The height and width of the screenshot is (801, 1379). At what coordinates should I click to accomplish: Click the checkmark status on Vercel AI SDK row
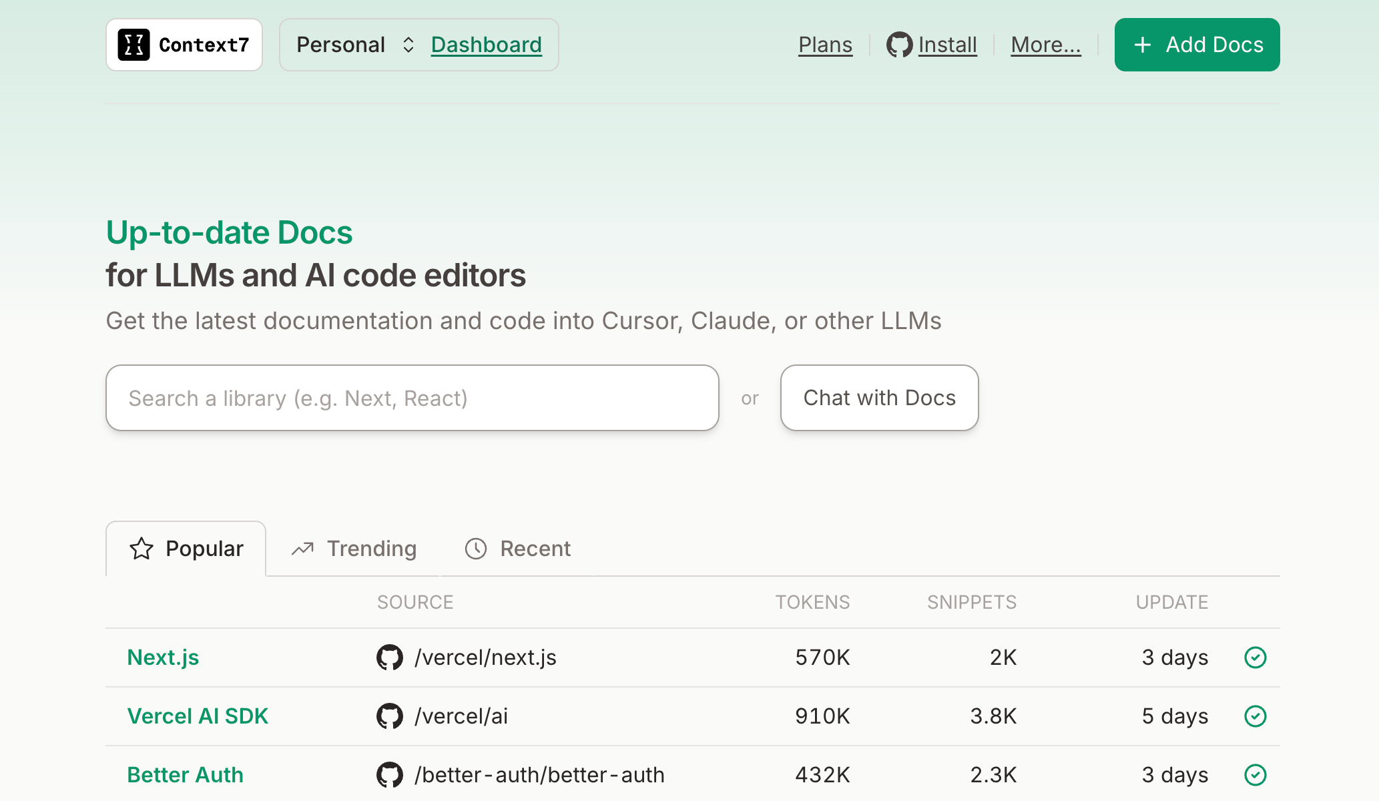tap(1256, 716)
